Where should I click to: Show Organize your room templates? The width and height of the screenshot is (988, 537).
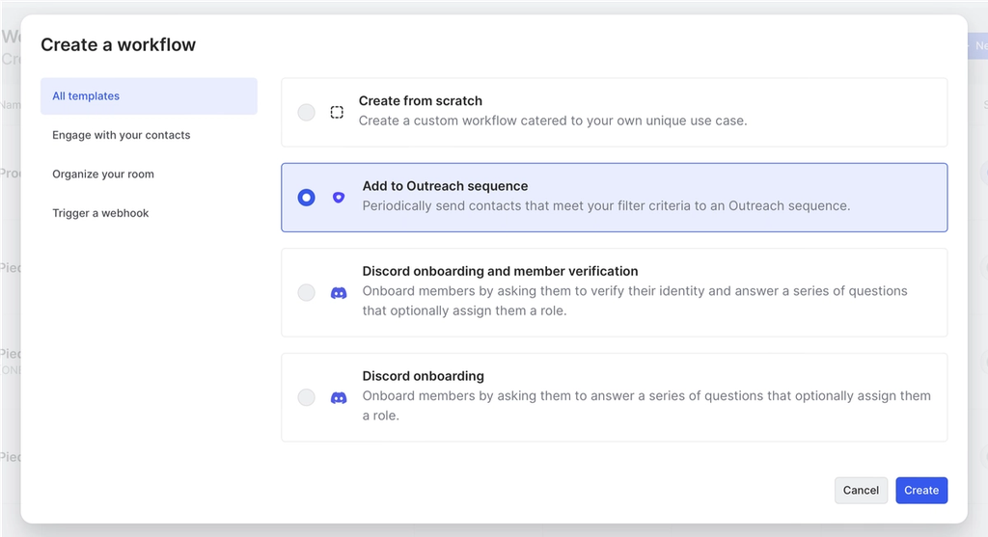tap(103, 175)
